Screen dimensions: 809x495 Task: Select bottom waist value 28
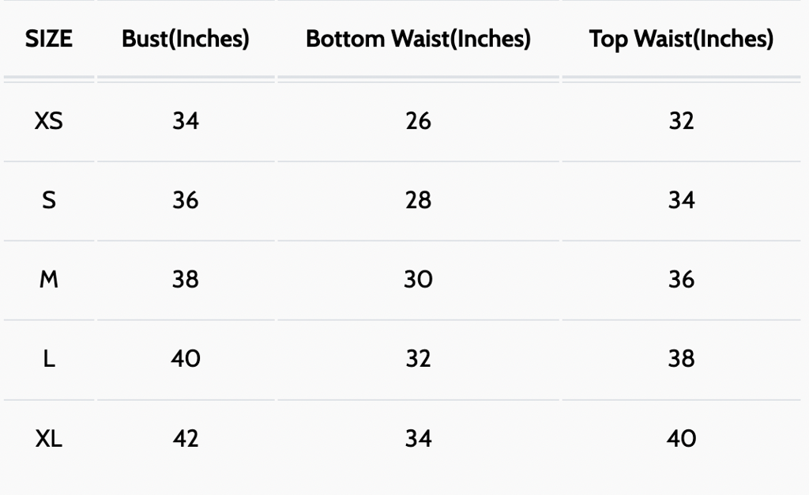[x=418, y=200]
